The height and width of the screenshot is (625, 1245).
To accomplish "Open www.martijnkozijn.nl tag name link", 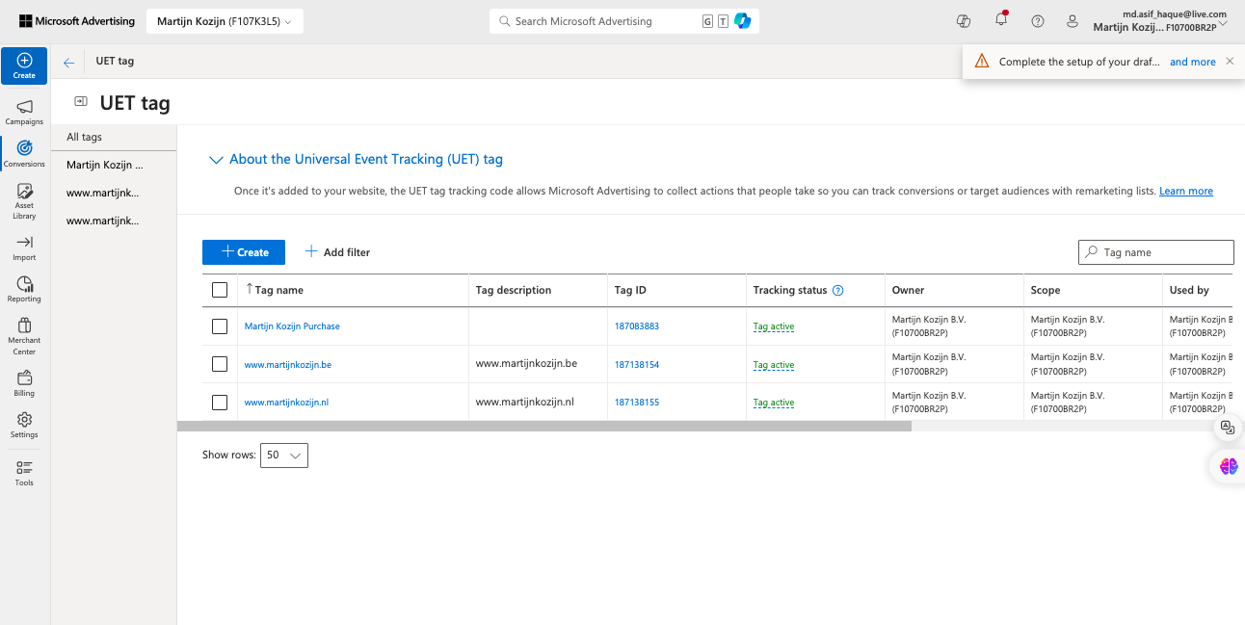I will (x=286, y=403).
